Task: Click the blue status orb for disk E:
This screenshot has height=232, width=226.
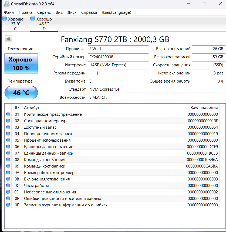Action: tap(33, 19)
